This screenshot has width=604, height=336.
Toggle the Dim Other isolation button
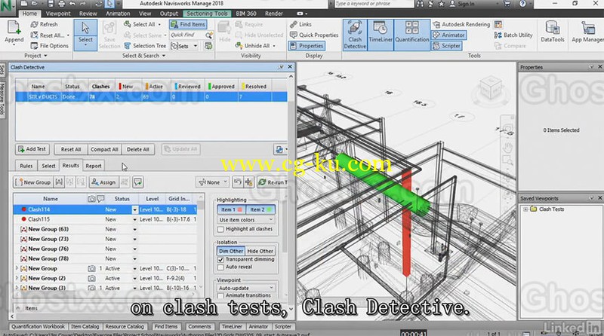(231, 251)
